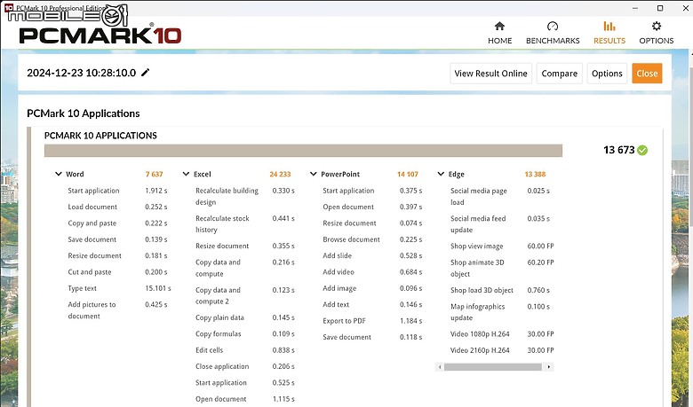The width and height of the screenshot is (693, 407).
Task: Select the Results bar-chart icon
Action: [609, 27]
